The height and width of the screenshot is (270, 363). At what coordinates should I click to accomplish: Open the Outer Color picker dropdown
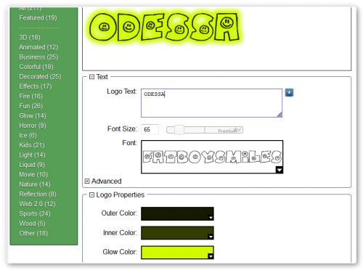click(211, 218)
